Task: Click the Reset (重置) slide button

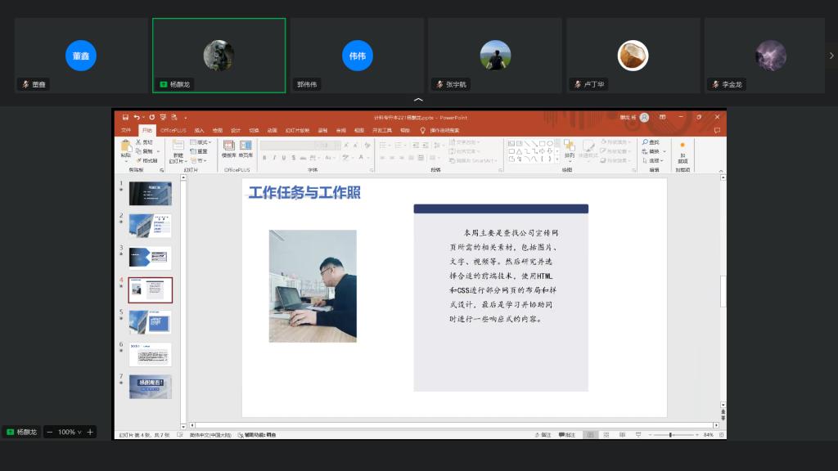Action: pyautogui.click(x=200, y=151)
